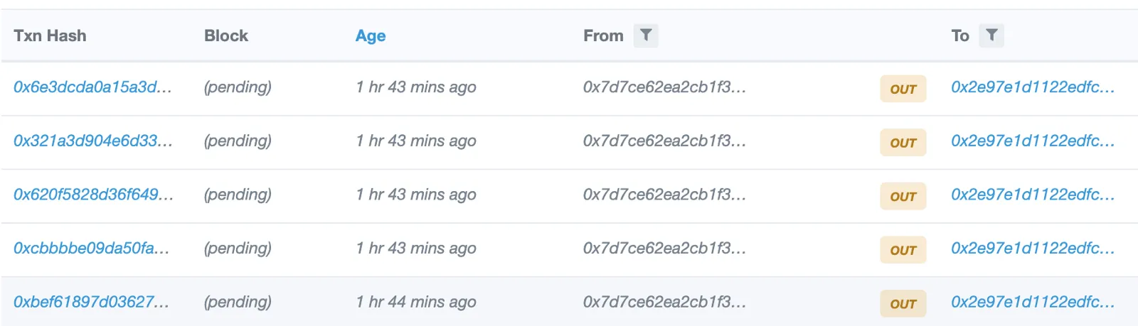
Task: Click the Block column header
Action: click(226, 36)
